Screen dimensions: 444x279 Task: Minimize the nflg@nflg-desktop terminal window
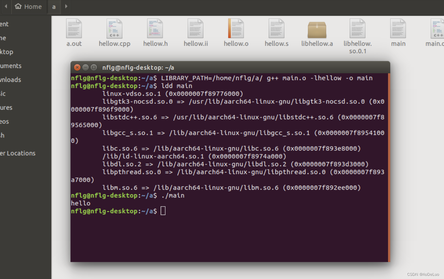point(86,67)
